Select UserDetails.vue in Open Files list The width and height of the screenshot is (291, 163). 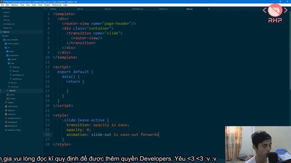coord(9,24)
